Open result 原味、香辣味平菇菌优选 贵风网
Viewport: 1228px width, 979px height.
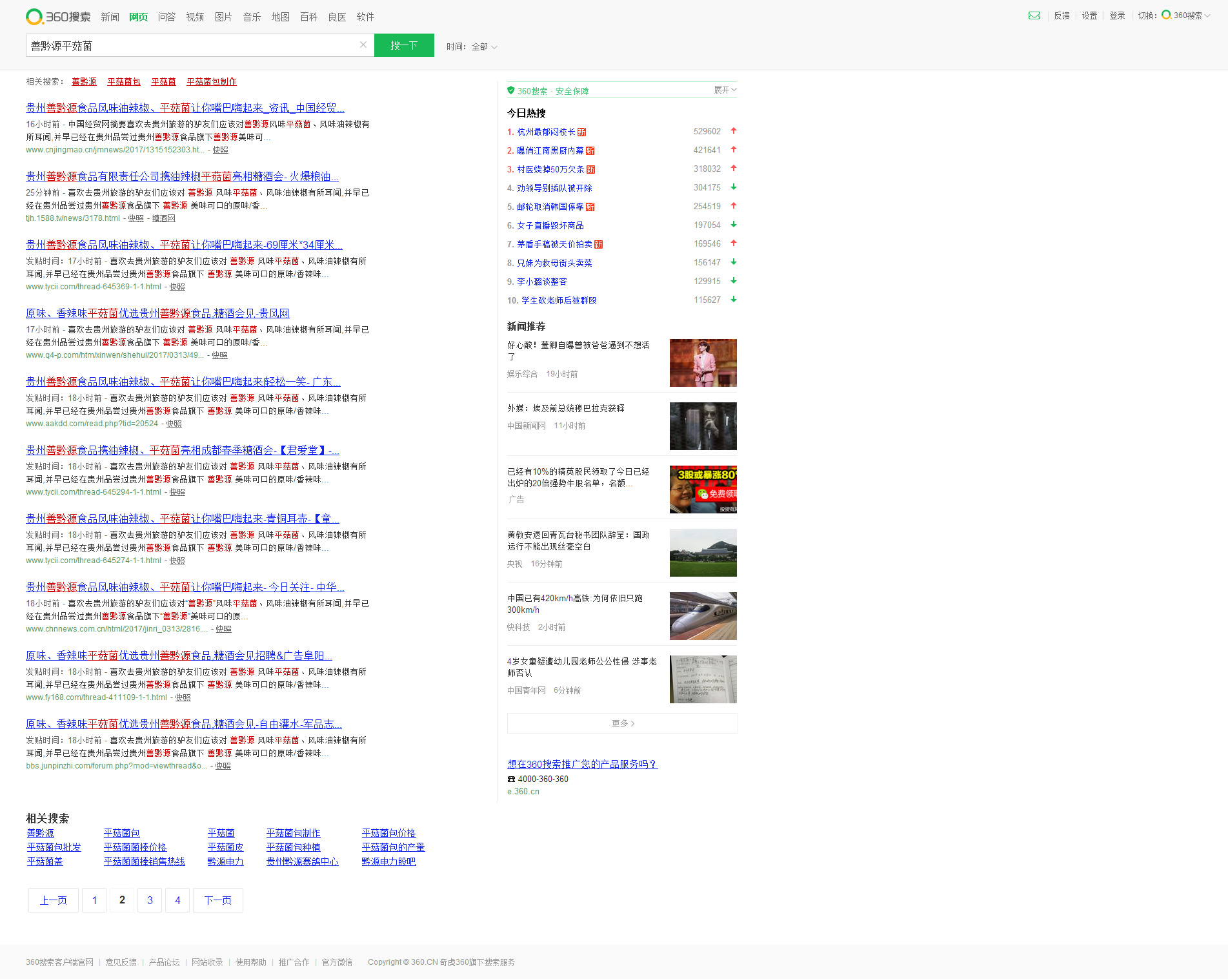pos(157,313)
